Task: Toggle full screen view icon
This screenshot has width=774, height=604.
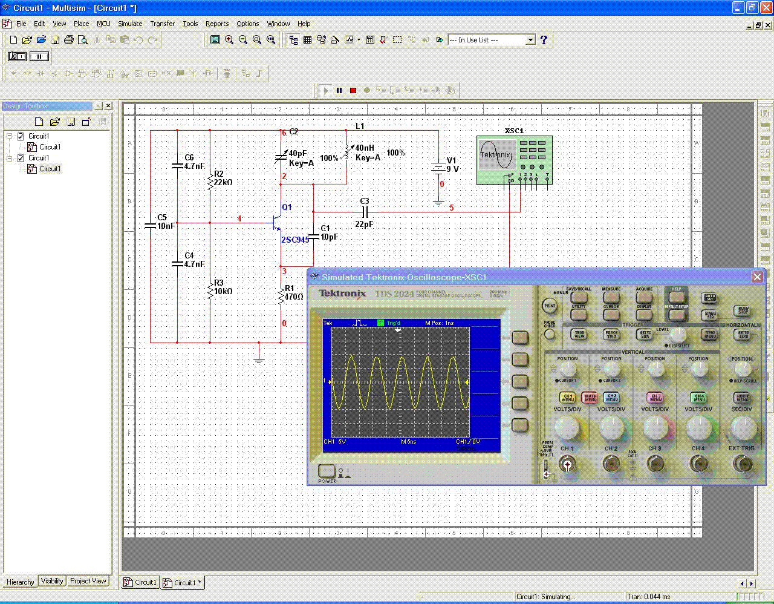Action: coord(215,40)
